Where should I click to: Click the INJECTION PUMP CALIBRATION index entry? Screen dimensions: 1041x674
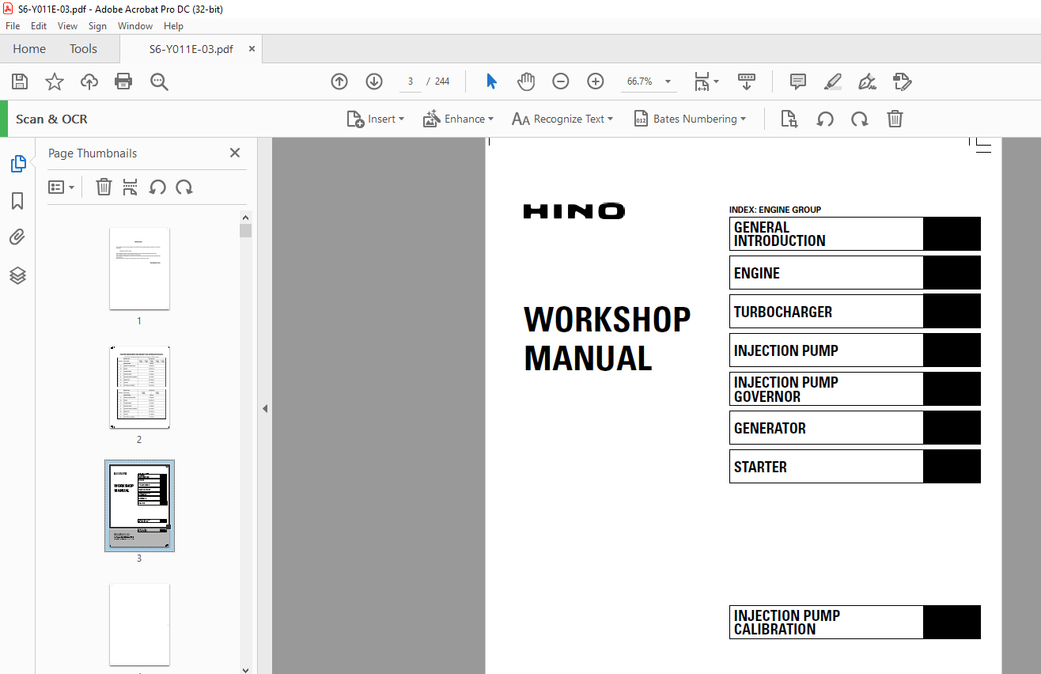click(x=855, y=623)
